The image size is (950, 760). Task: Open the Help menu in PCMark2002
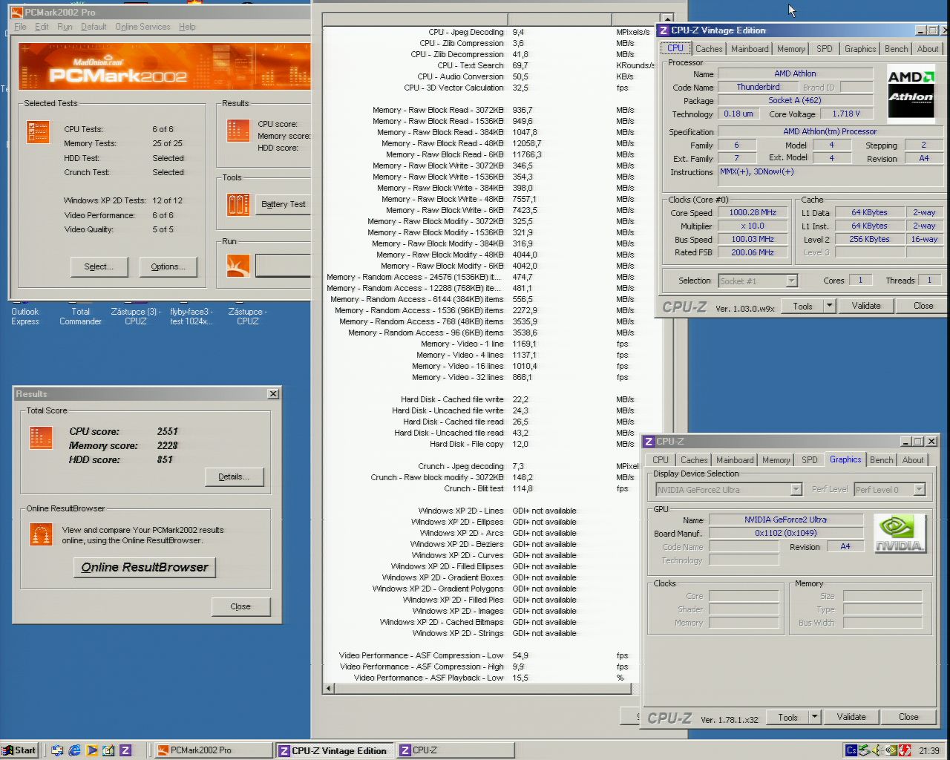[x=187, y=27]
